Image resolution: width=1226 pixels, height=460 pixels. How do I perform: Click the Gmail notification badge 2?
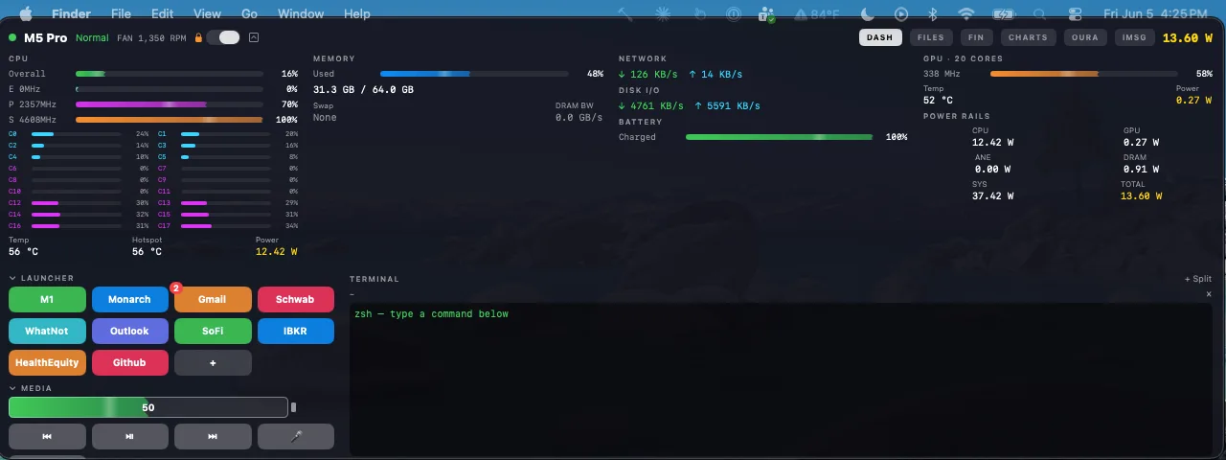pyautogui.click(x=175, y=287)
